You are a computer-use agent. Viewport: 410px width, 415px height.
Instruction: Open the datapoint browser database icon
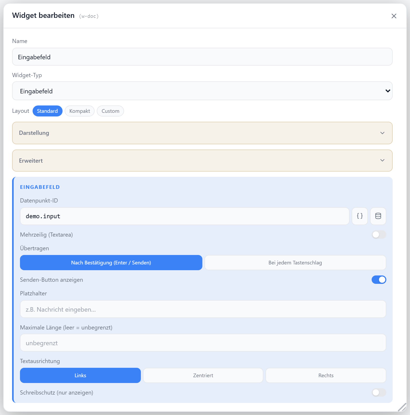click(378, 216)
